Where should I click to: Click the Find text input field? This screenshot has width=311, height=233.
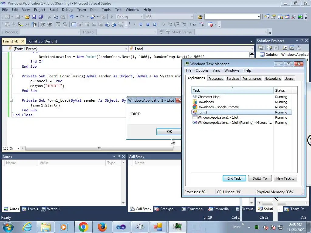231,17
